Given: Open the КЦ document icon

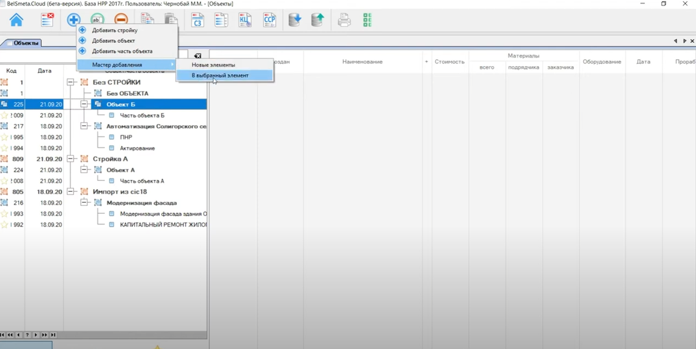Looking at the screenshot, I should [245, 20].
